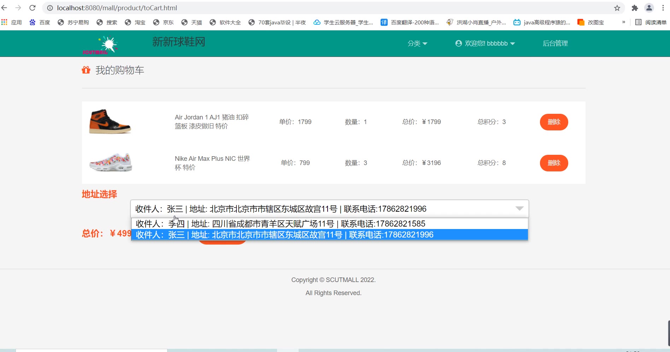670x352 pixels.
Task: Click the 单价: 1799 text
Action: tap(295, 122)
